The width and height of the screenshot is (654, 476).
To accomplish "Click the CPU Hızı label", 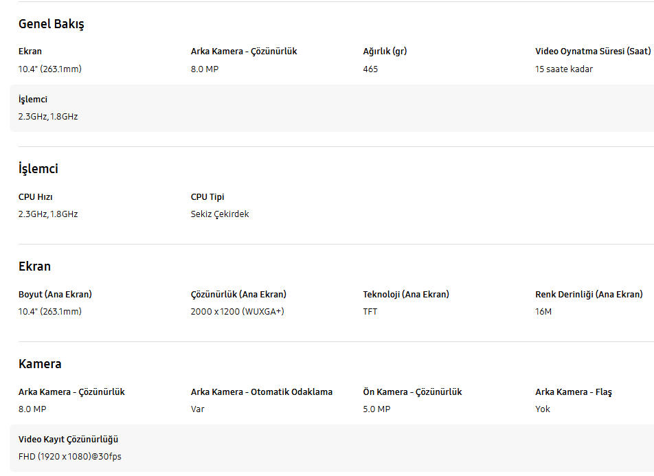I will pos(36,197).
